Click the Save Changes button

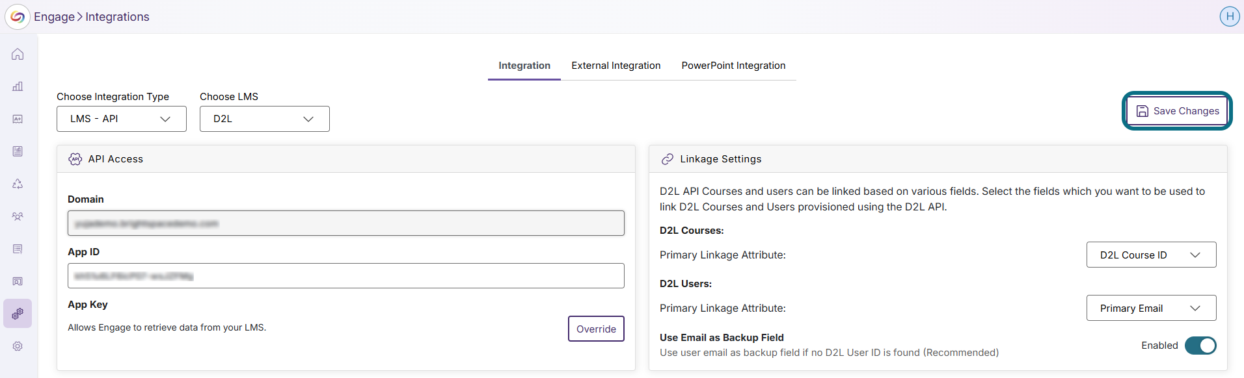1177,111
